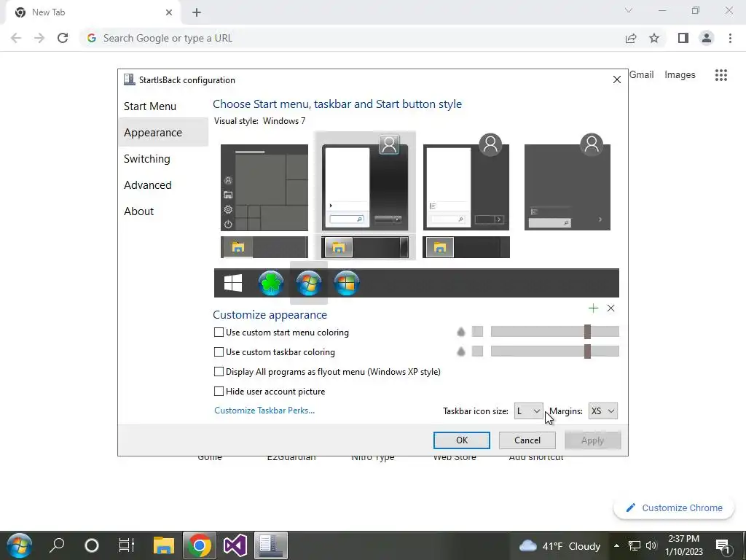
Task: Bookmark this tab with the star icon
Action: (654, 38)
